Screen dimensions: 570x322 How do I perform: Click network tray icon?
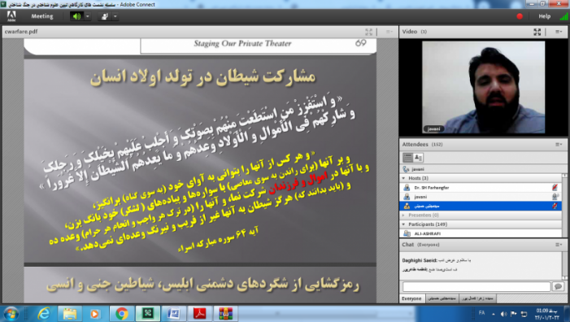pos(524,314)
